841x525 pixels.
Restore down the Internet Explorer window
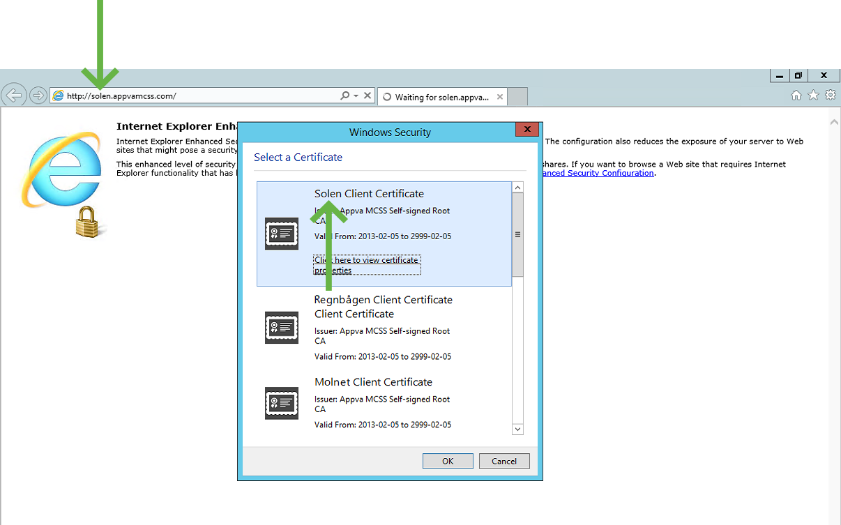pyautogui.click(x=798, y=75)
